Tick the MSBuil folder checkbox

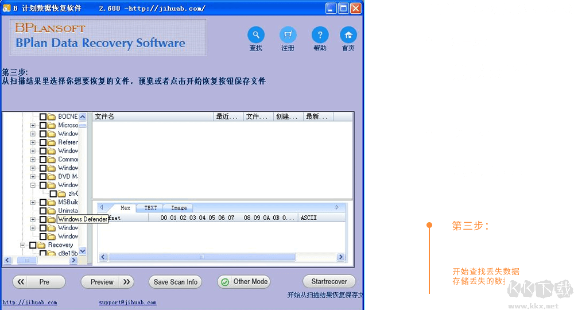pyautogui.click(x=43, y=202)
